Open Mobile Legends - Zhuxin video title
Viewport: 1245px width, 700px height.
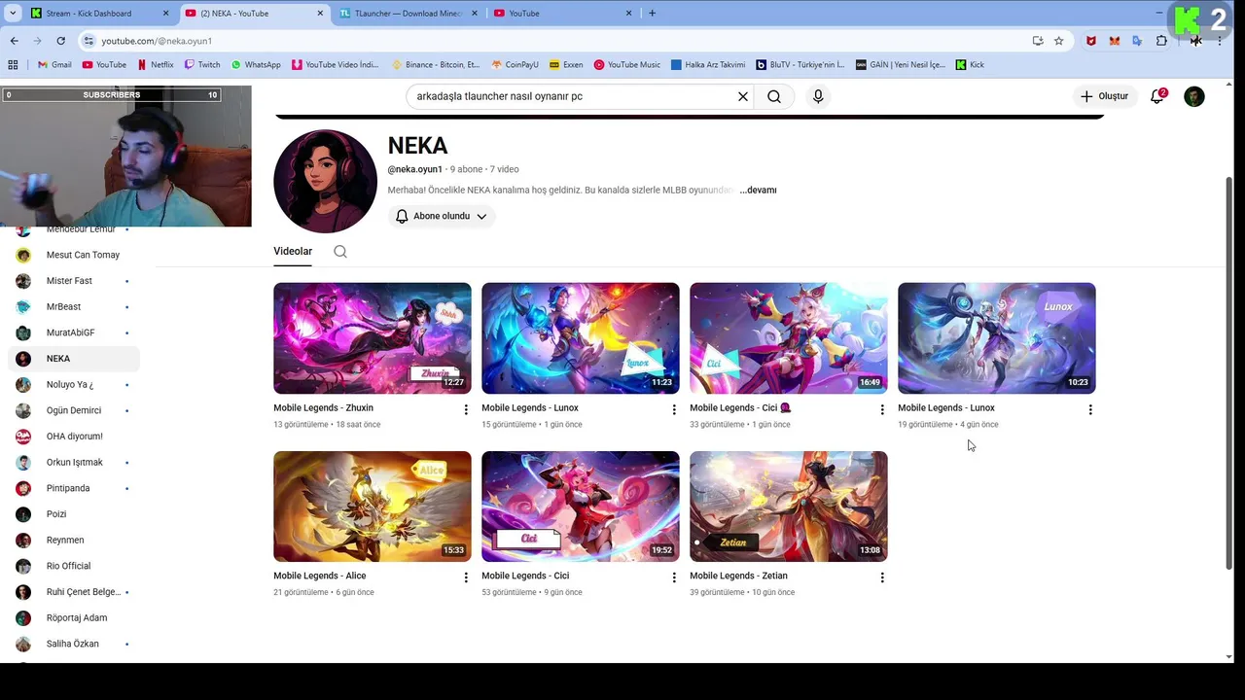tap(323, 408)
